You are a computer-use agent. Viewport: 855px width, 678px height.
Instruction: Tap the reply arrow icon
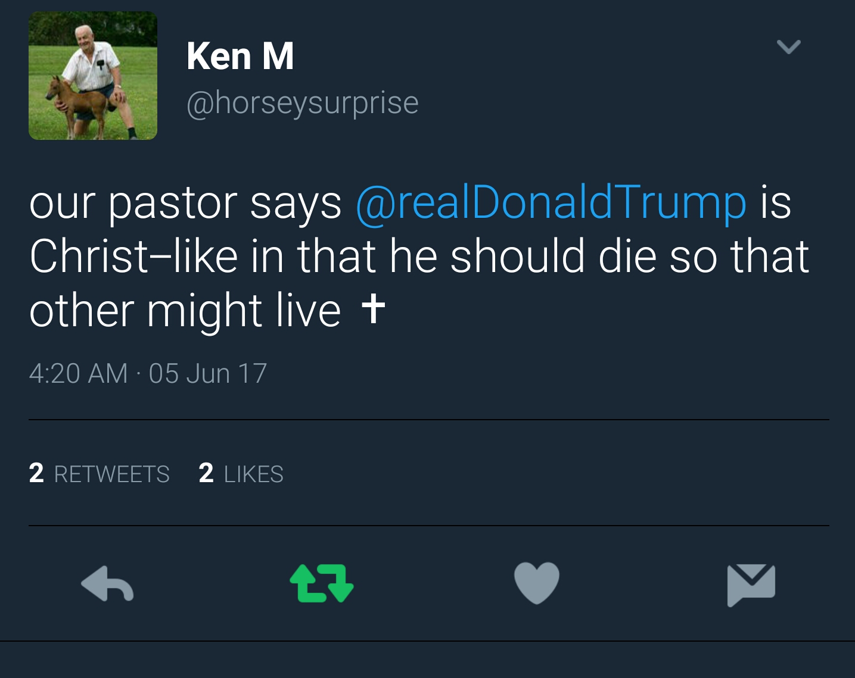point(107,583)
